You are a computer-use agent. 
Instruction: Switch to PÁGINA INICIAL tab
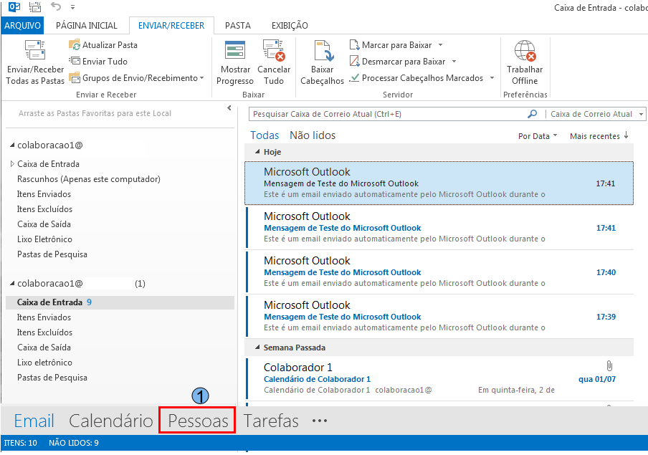point(86,26)
